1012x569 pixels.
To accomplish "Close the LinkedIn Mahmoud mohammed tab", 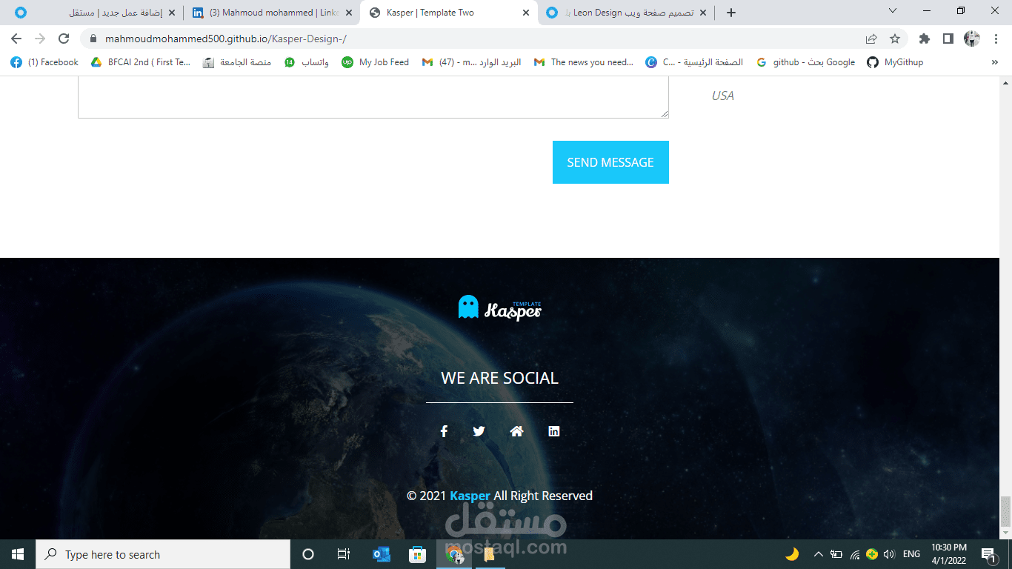I will click(349, 13).
